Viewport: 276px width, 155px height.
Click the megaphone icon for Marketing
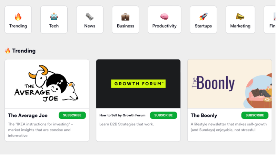(240, 17)
